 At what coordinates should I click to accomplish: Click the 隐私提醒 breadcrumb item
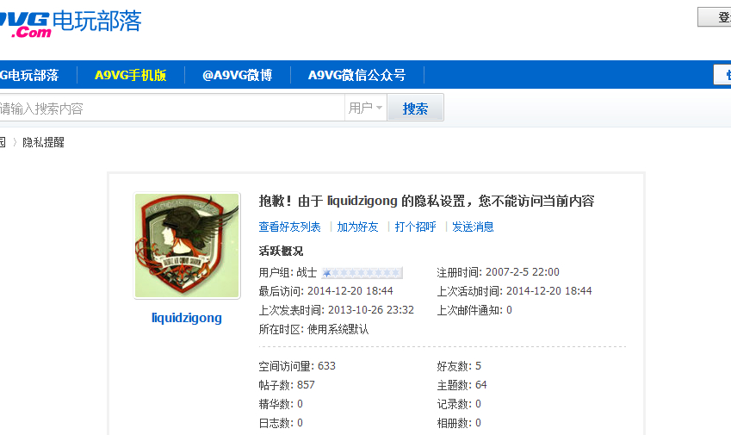(43, 142)
